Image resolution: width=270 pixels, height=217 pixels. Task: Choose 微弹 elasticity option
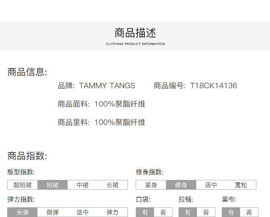point(53,212)
